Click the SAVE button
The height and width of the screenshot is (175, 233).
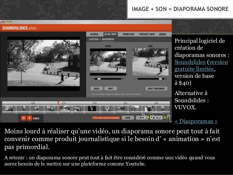click(x=128, y=118)
